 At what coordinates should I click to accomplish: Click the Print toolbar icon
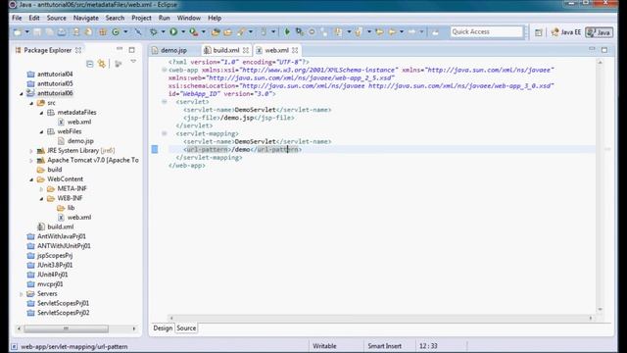click(x=62, y=32)
